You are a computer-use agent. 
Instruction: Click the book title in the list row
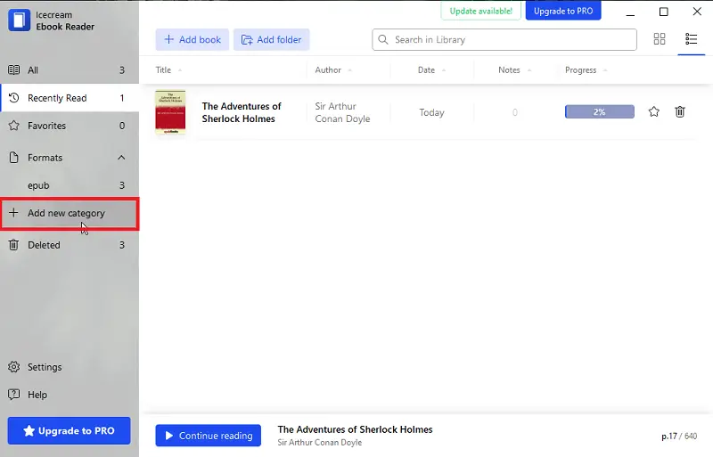tap(242, 112)
